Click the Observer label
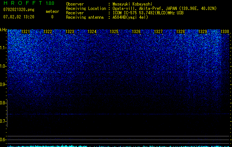 (x=75, y=4)
